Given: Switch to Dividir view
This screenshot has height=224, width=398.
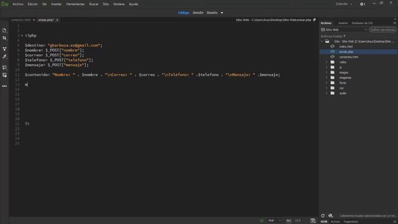Looking at the screenshot, I should (x=198, y=12).
